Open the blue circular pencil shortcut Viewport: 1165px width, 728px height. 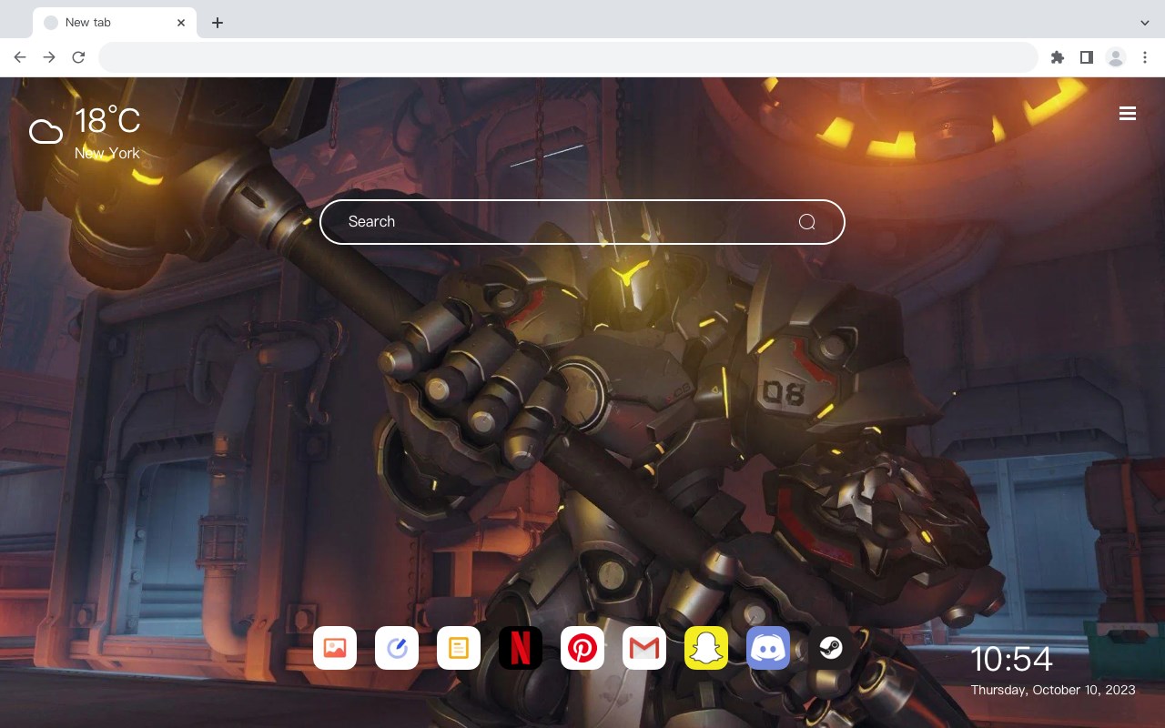pyautogui.click(x=397, y=648)
